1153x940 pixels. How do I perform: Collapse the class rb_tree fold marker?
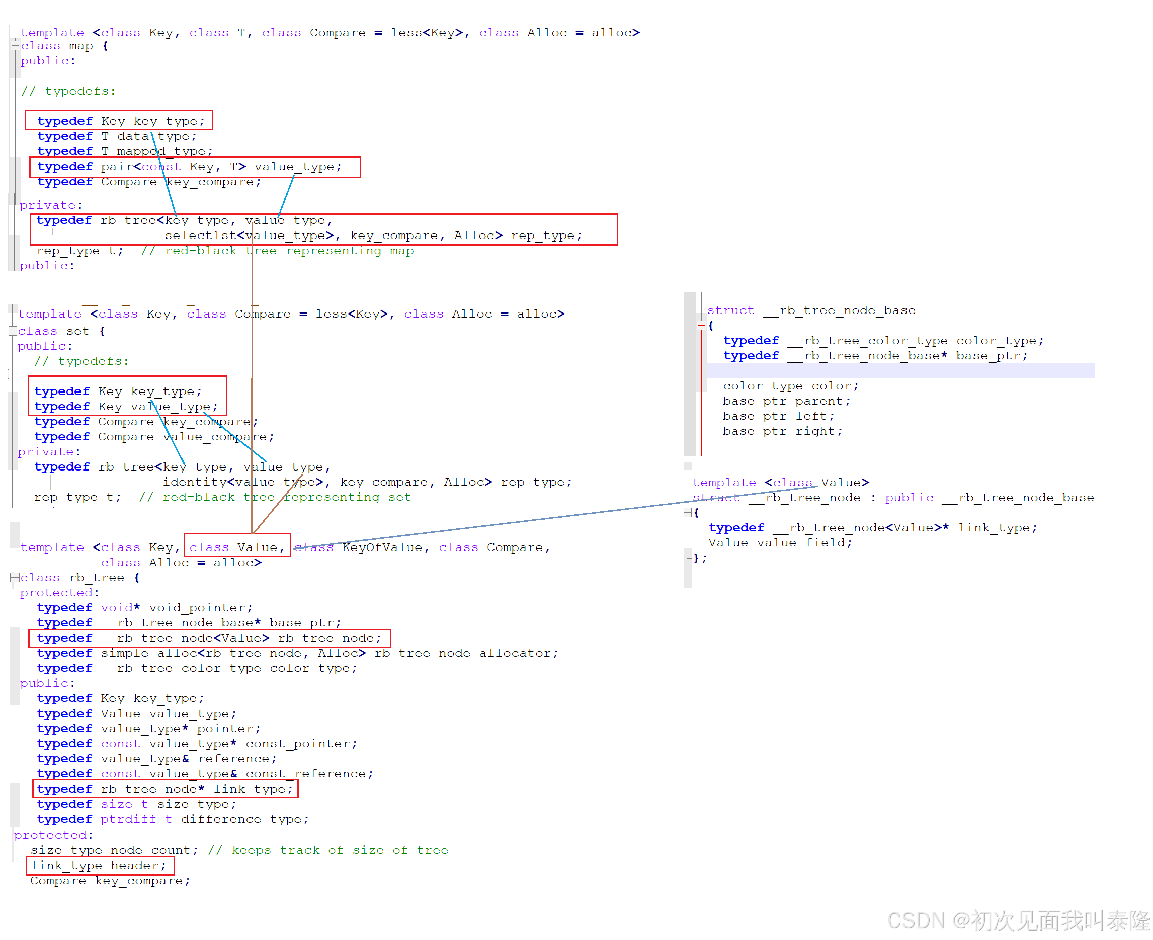[x=15, y=578]
